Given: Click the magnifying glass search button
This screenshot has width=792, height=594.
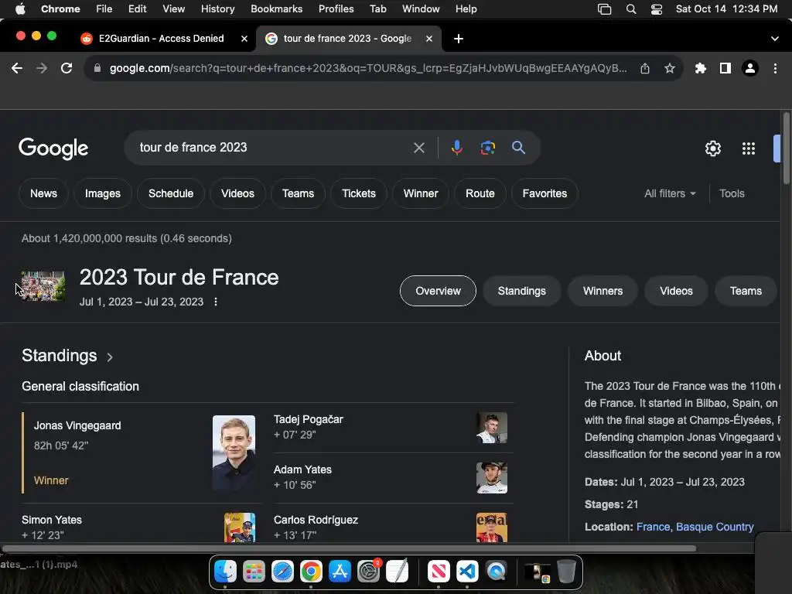Looking at the screenshot, I should pos(518,148).
